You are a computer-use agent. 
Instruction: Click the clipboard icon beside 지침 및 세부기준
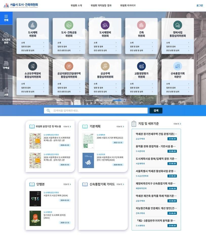tap(133, 123)
